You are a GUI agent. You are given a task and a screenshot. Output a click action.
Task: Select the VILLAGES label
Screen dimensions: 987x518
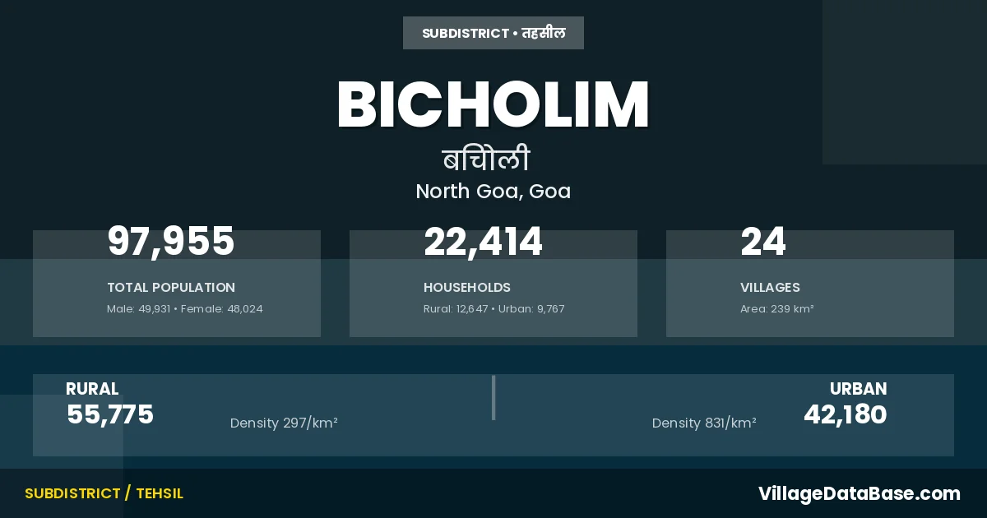770,288
